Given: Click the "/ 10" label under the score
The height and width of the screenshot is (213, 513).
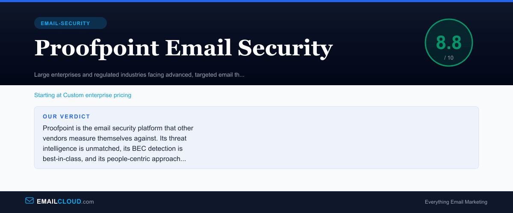Looking at the screenshot, I should (448, 58).
